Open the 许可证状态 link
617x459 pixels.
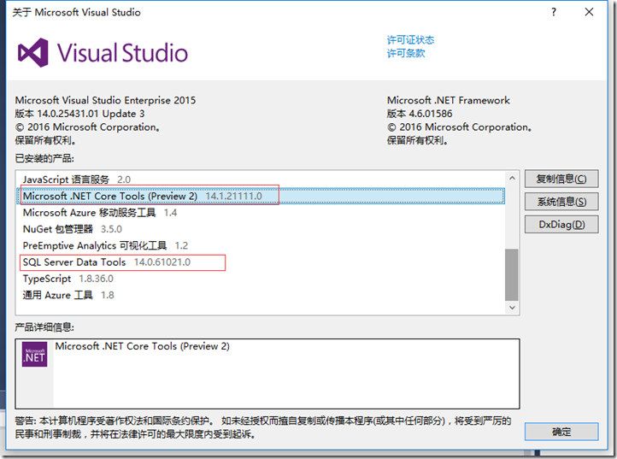[x=410, y=40]
